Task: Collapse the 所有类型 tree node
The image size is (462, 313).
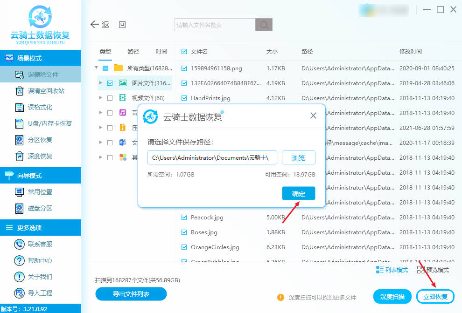Action: click(96, 68)
